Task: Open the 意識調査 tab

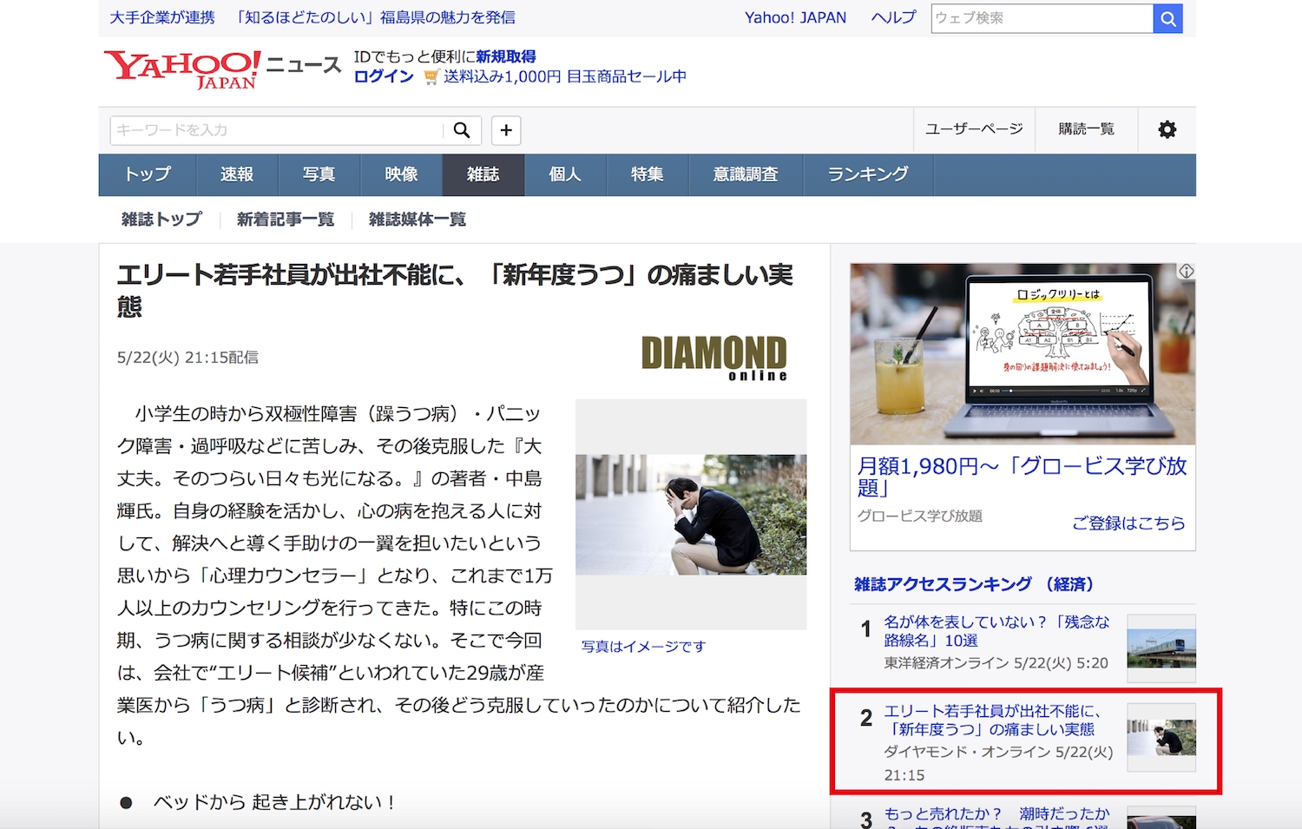Action: coord(746,174)
